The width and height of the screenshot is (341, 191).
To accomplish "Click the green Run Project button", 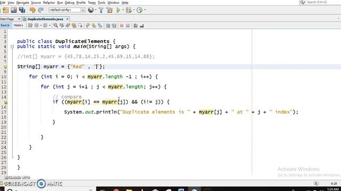I will click(x=118, y=10).
